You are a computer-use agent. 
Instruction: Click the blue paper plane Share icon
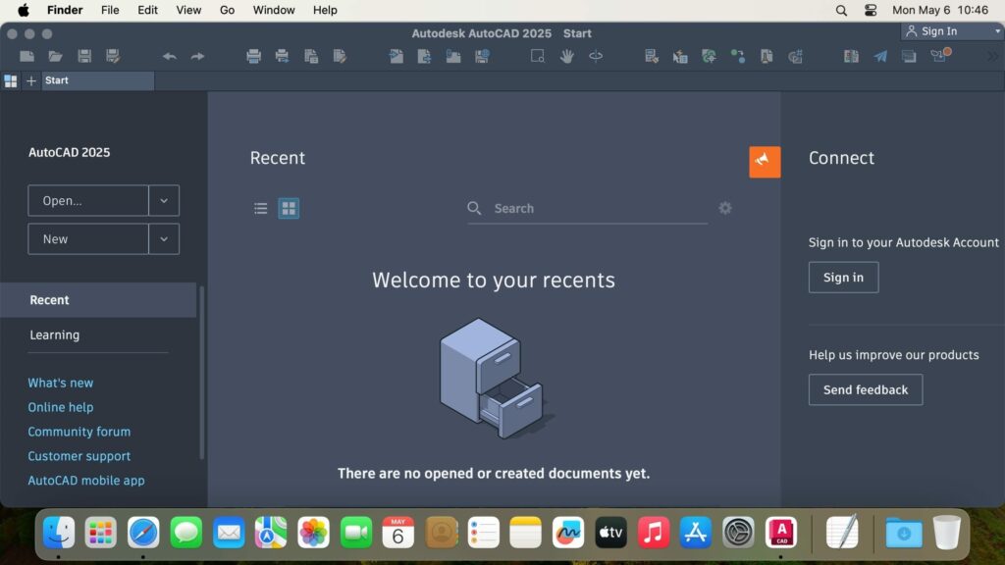(880, 56)
